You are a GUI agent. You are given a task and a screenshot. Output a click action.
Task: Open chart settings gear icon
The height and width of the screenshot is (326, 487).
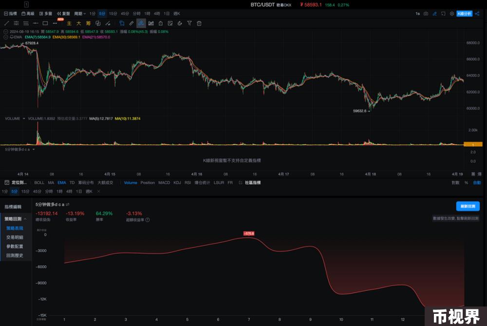click(452, 14)
